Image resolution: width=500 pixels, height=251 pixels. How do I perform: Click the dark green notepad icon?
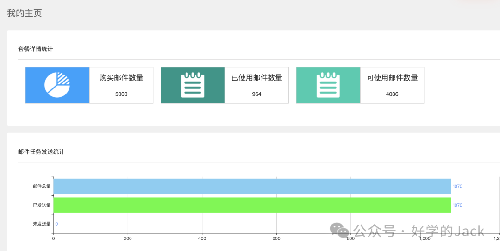[193, 85]
